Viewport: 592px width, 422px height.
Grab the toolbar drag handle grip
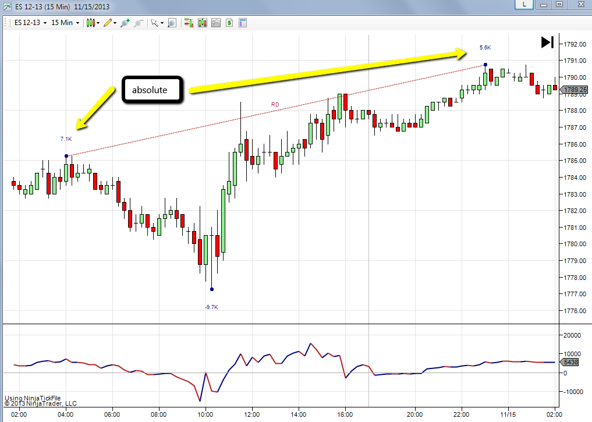pos(6,23)
